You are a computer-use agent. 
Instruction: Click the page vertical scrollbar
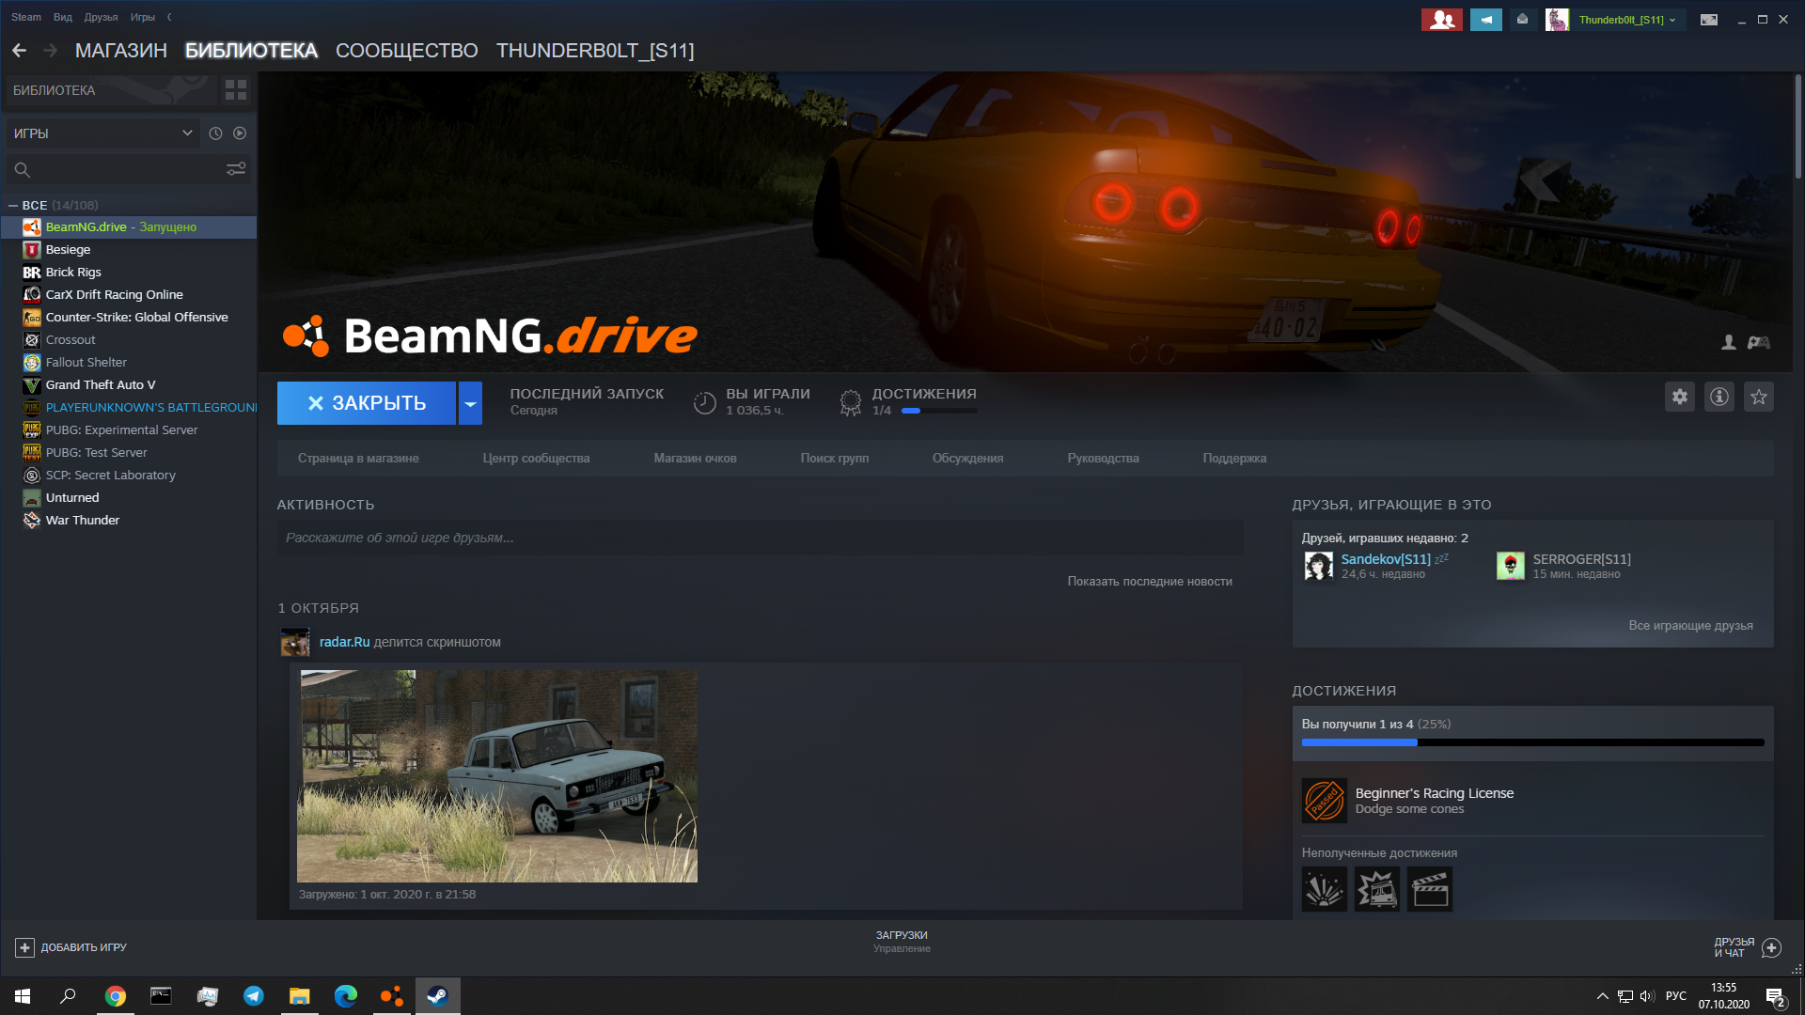(x=1797, y=127)
